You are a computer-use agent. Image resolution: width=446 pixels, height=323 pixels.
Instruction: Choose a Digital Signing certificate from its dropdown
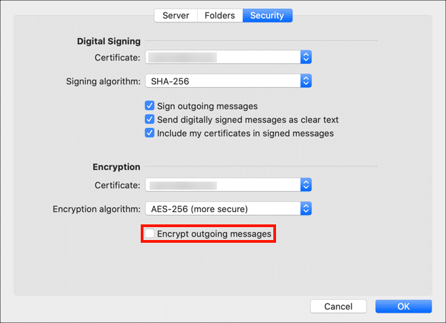222,56
